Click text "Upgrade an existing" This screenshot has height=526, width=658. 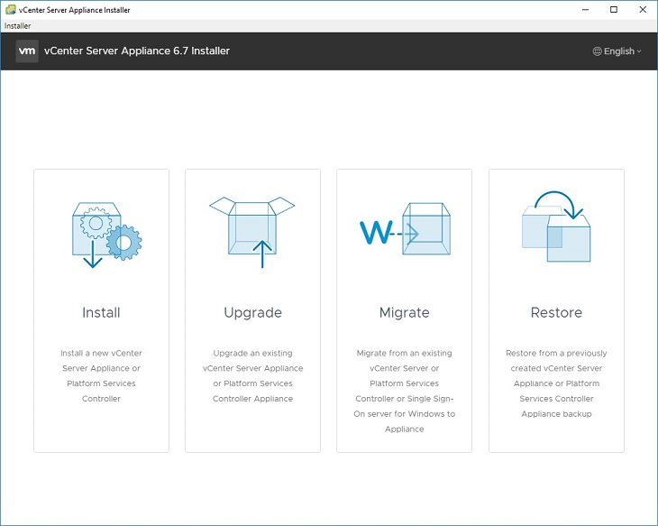(252, 354)
